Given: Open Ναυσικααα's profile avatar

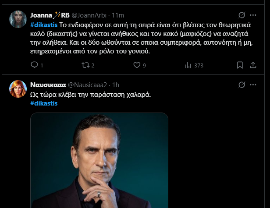Looking at the screenshot, I should [17, 88].
